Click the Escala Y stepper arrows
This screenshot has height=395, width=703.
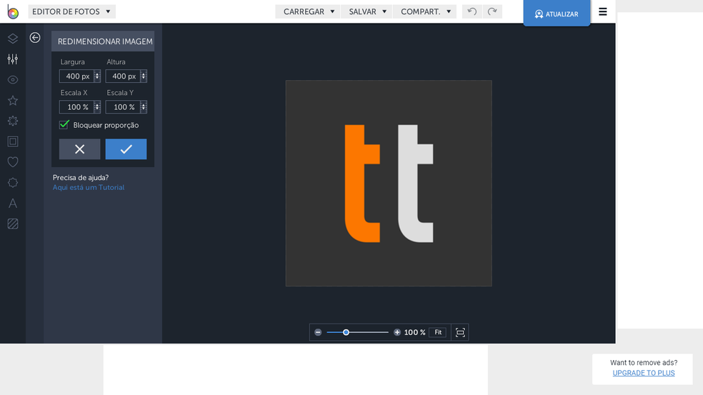143,107
